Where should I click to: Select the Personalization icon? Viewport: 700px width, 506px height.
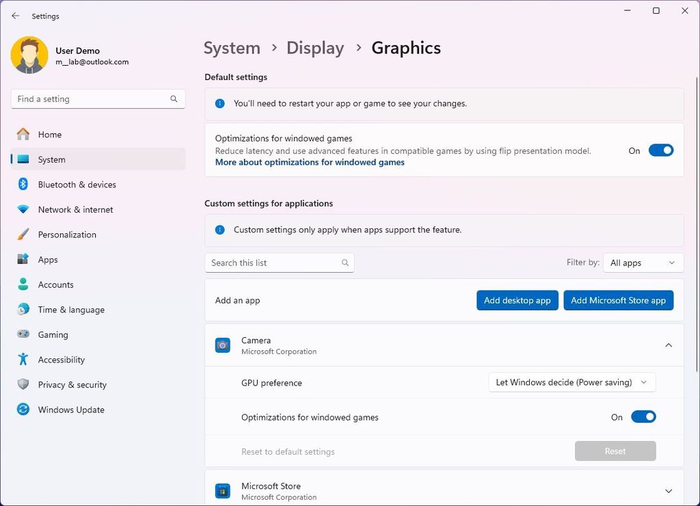point(21,235)
